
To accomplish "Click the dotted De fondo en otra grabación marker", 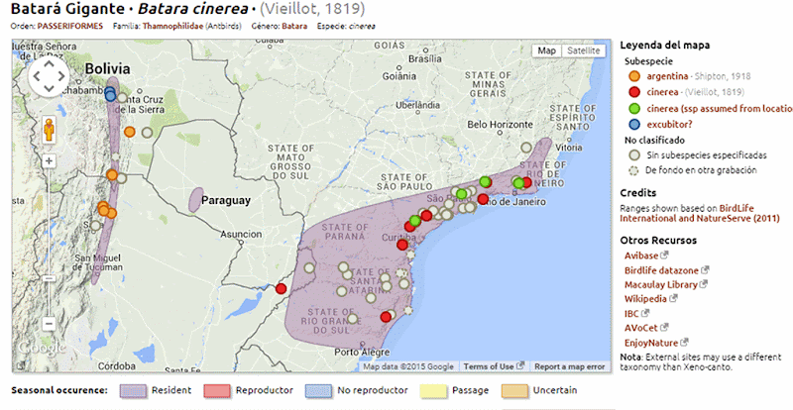I will click(x=633, y=170).
